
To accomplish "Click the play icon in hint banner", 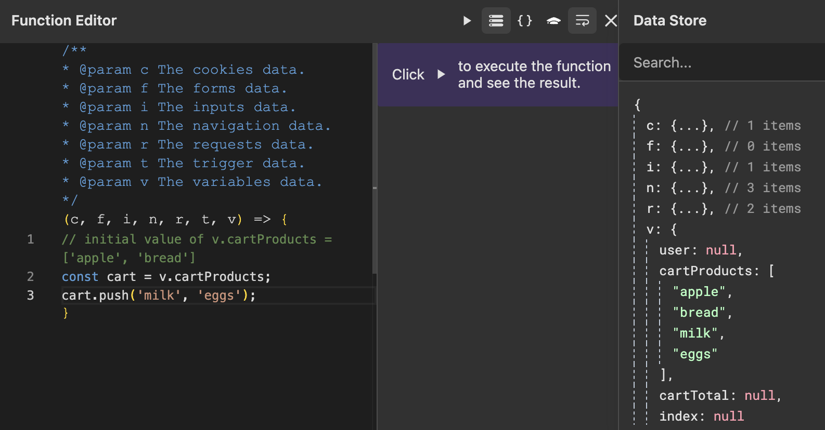I will (441, 74).
